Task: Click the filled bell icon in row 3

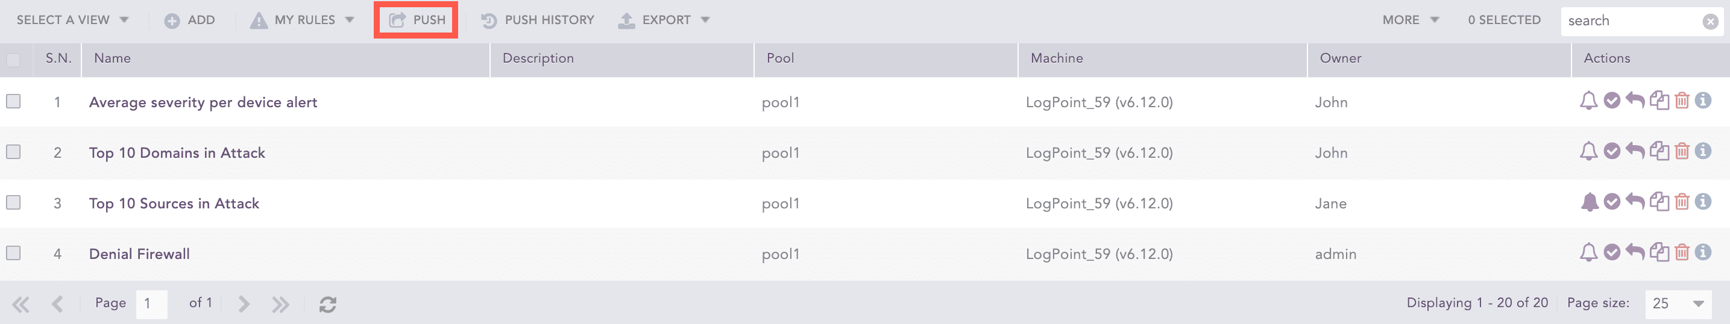Action: (x=1588, y=202)
